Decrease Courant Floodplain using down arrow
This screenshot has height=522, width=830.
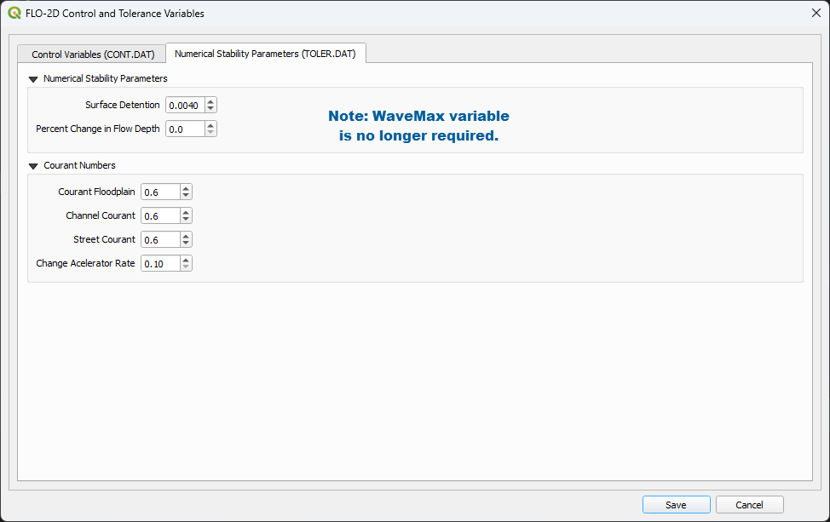pos(187,197)
